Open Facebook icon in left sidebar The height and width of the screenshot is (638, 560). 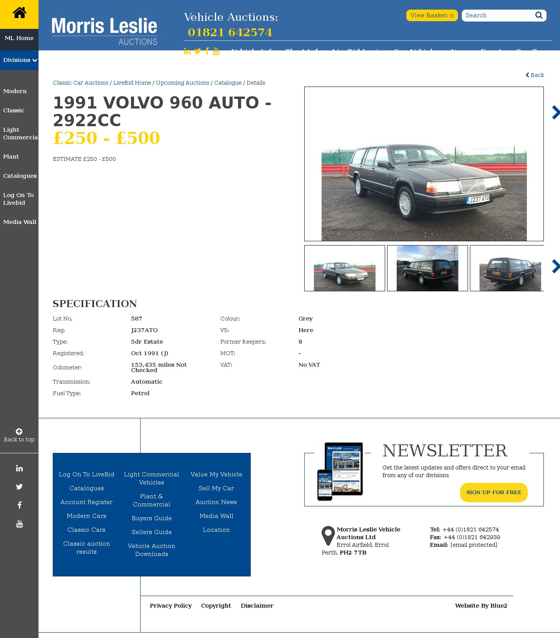(x=19, y=505)
